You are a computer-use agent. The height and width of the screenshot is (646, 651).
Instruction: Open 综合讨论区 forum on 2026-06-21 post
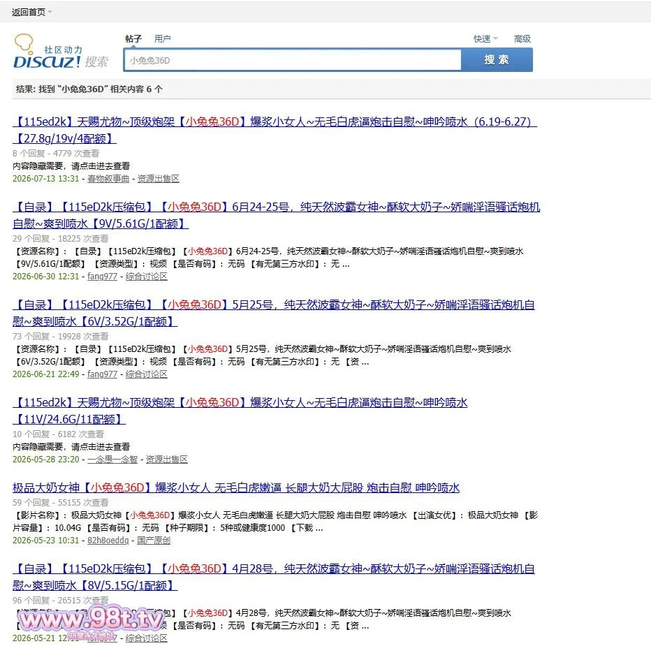coord(147,374)
